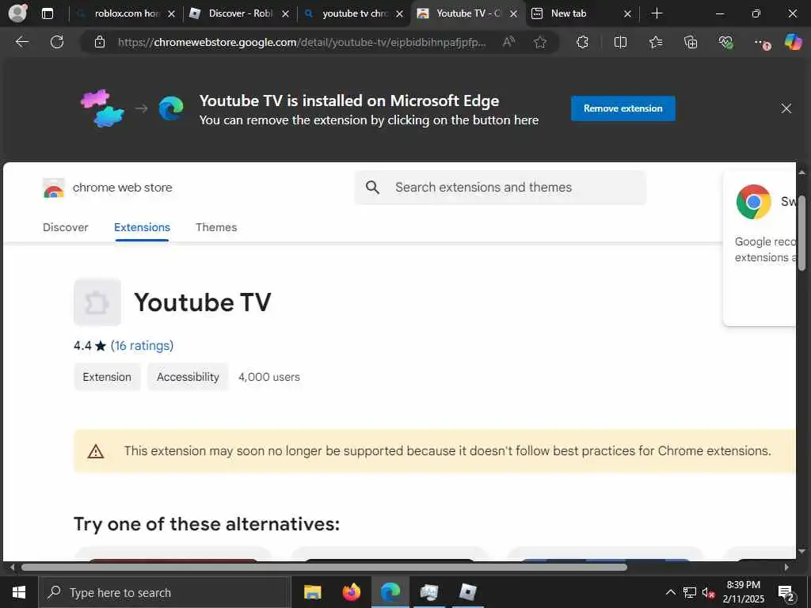Click the address bar URL

point(302,42)
